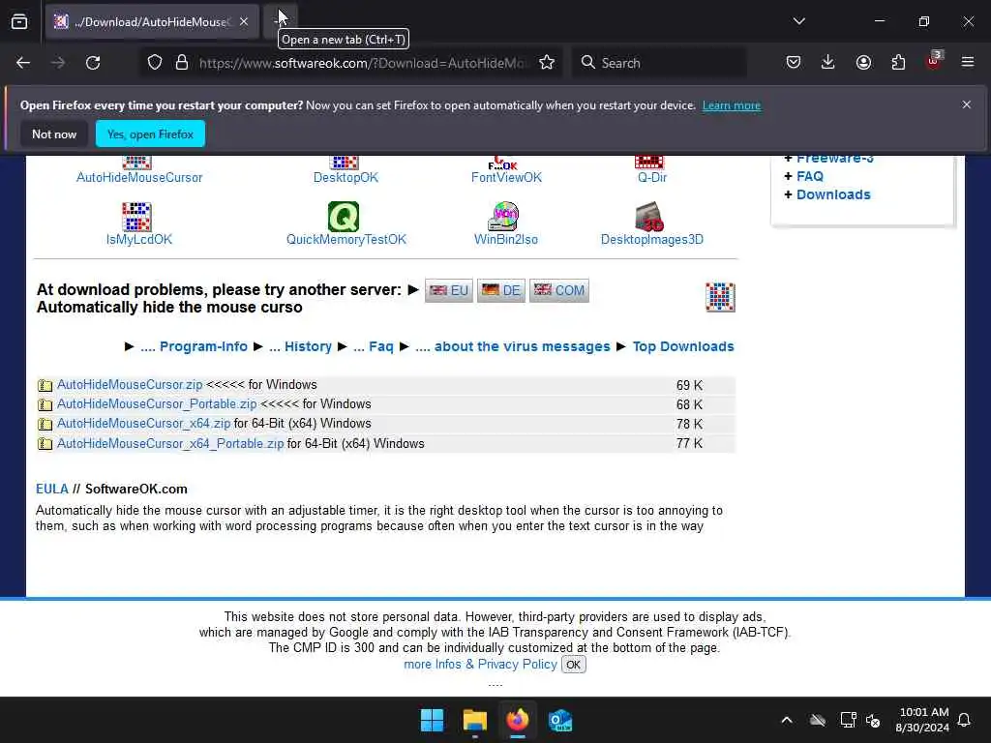Save page to Pocket
991x743 pixels.
point(794,63)
